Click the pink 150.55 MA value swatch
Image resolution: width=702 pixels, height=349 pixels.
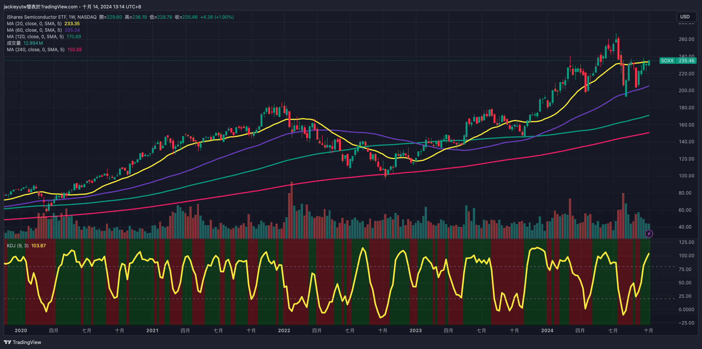point(75,50)
